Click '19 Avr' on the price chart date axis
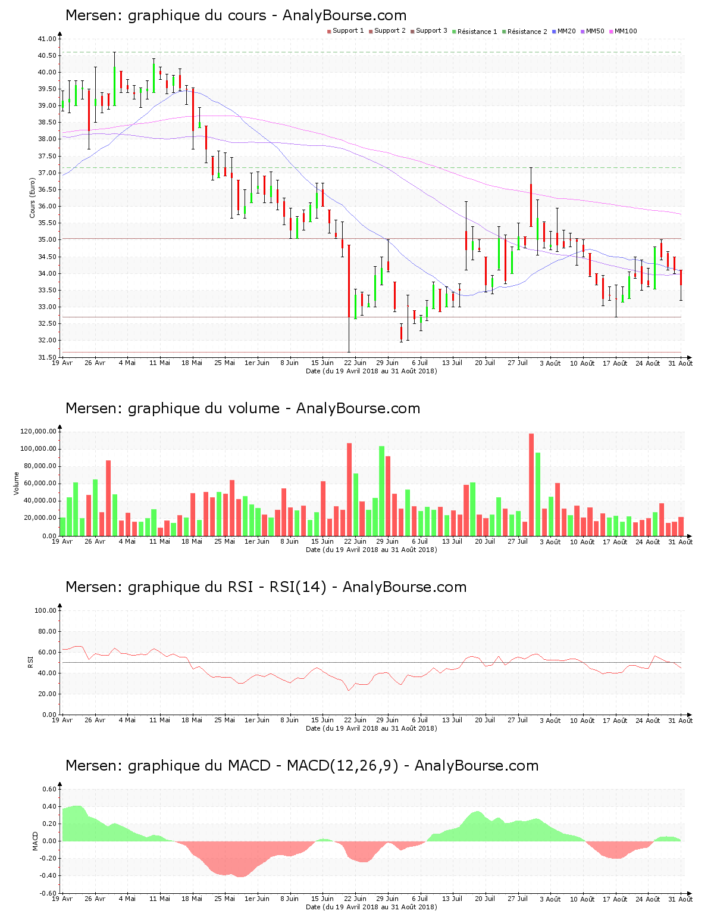This screenshot has width=714, height=923. [x=62, y=363]
